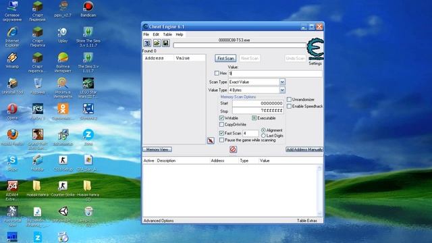Open Сетевое окружение network icon
This screenshot has width=432, height=243.
click(12, 11)
